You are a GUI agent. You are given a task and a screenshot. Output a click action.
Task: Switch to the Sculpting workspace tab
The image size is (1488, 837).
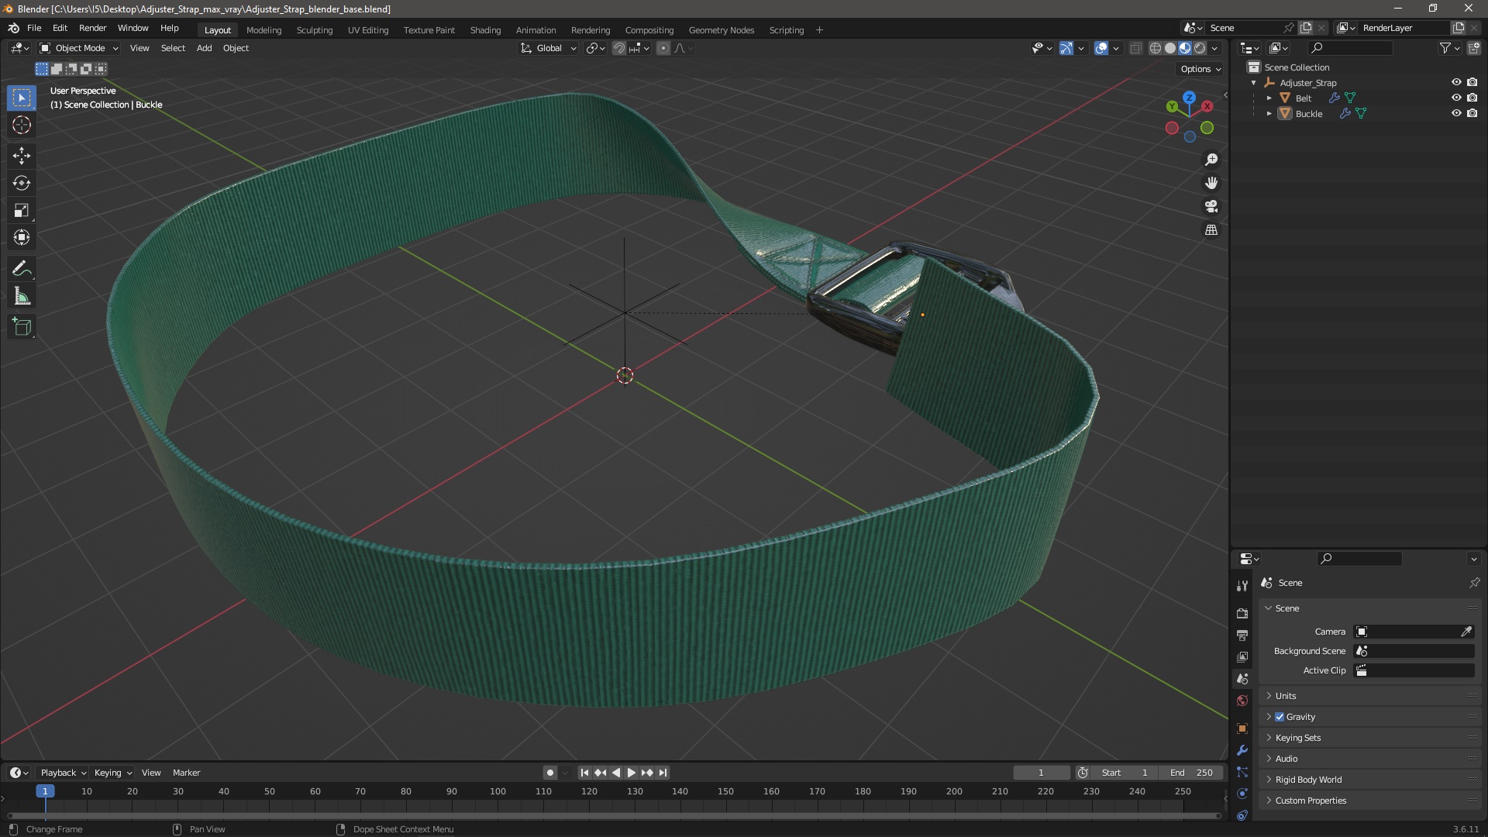tap(314, 30)
